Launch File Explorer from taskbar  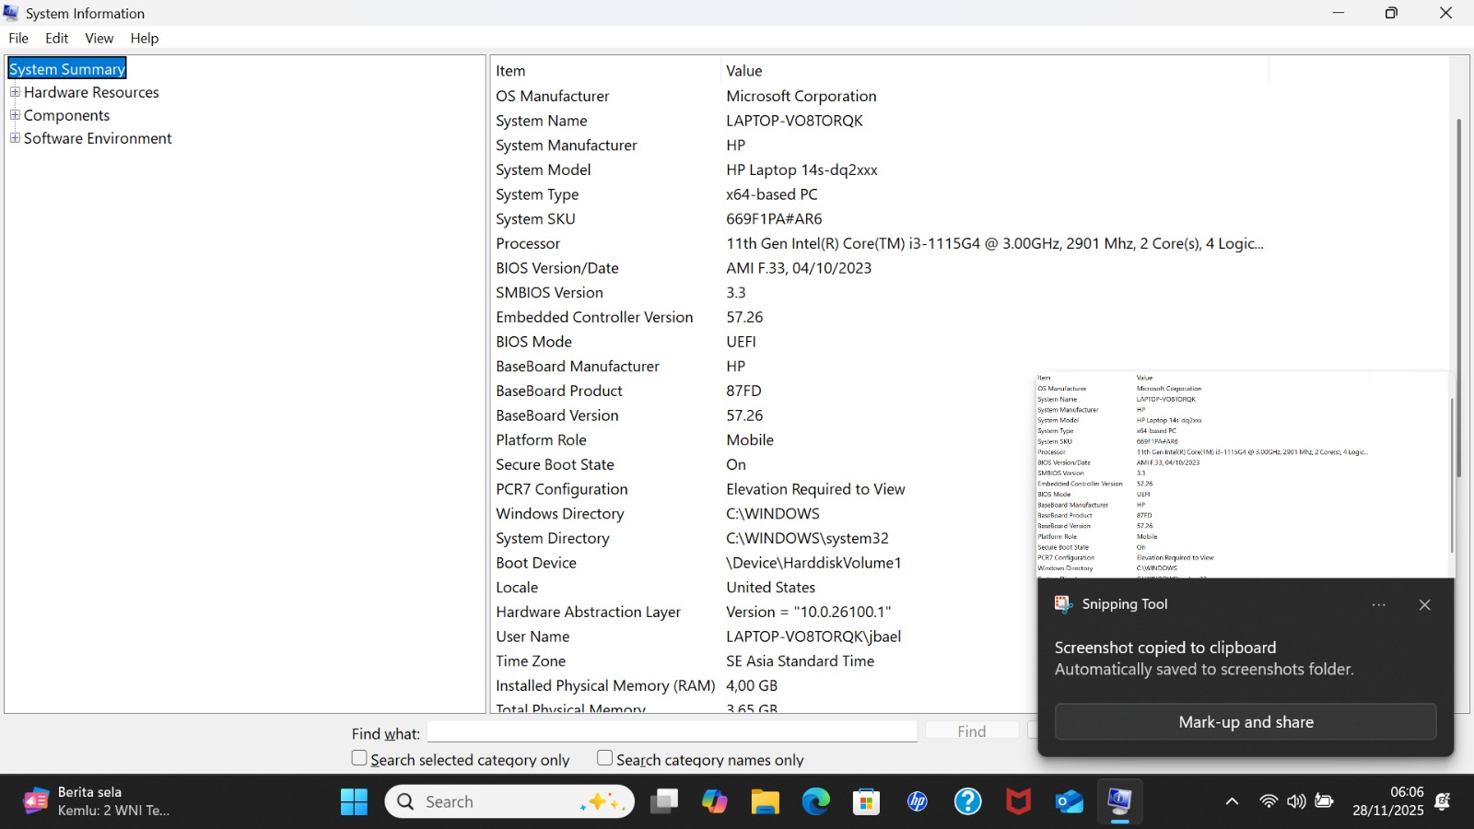(765, 802)
